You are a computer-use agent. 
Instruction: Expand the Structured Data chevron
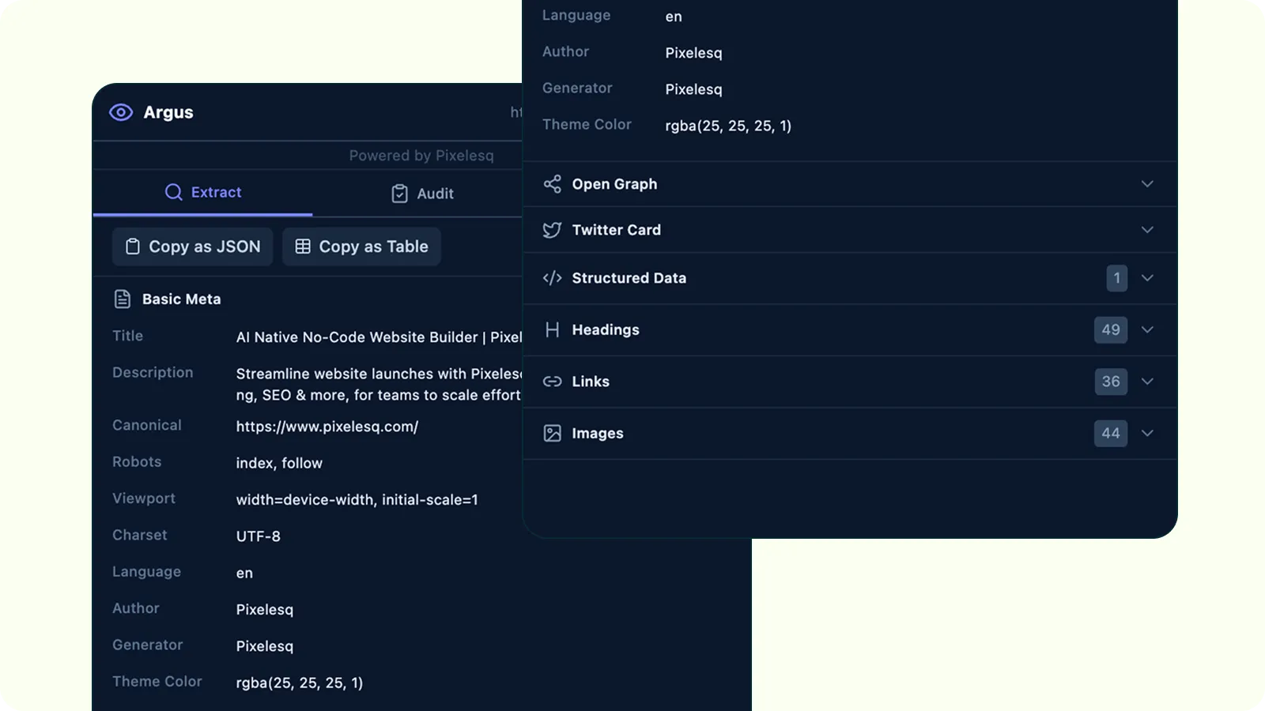pyautogui.click(x=1147, y=278)
